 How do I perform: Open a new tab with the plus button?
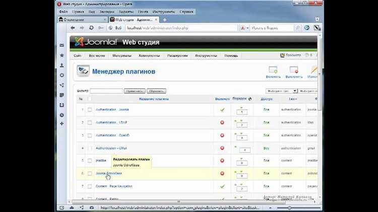click(x=165, y=20)
